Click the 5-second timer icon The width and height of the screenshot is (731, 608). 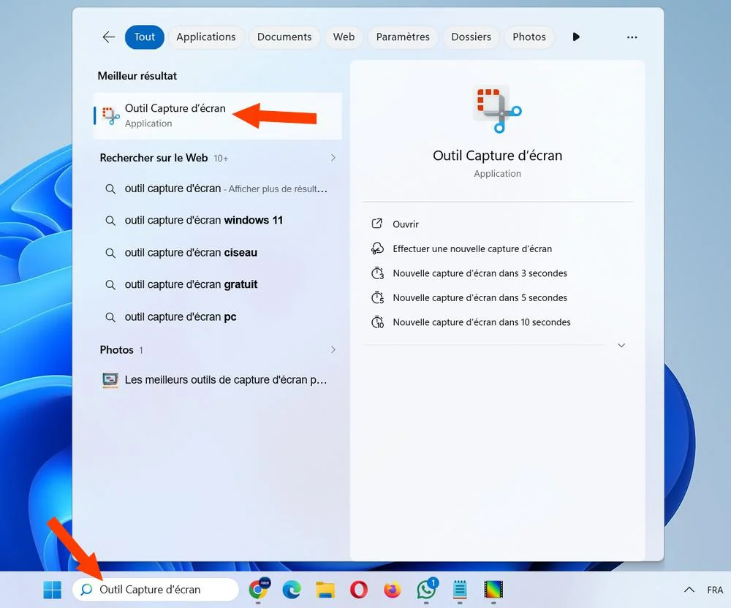tap(377, 297)
